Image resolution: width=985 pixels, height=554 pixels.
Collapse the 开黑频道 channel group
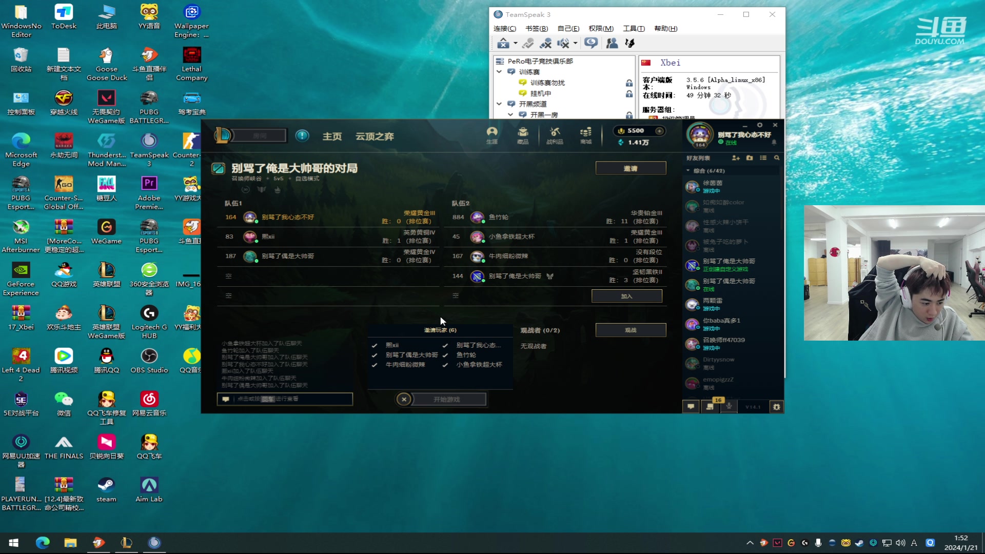coord(499,104)
